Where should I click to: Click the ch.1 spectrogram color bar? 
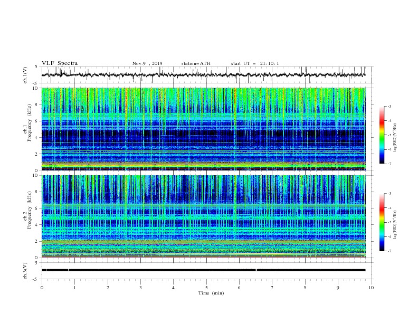(x=382, y=135)
